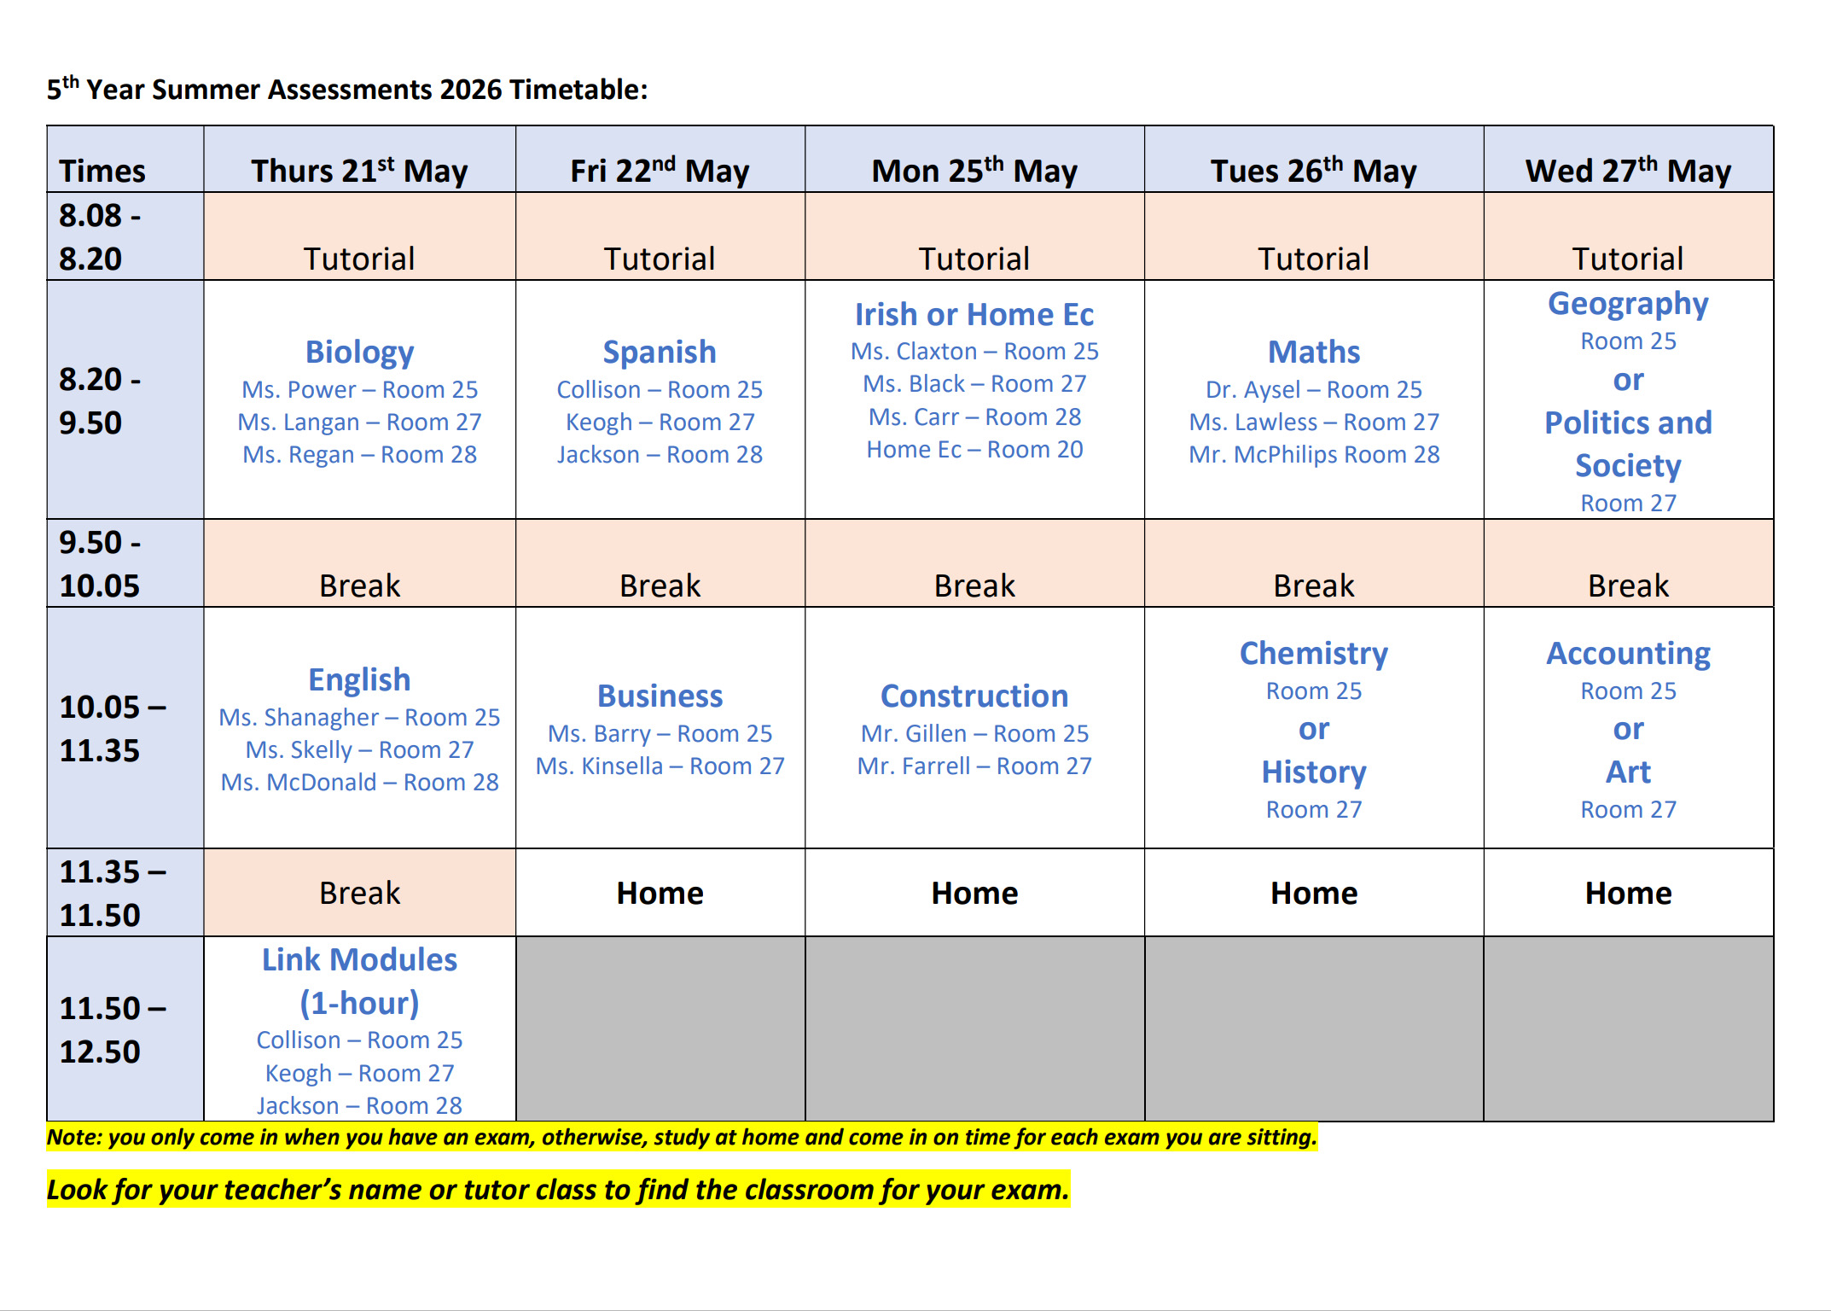The width and height of the screenshot is (1831, 1311).
Task: Click the Thurs 21st May column header
Action: [x=359, y=170]
